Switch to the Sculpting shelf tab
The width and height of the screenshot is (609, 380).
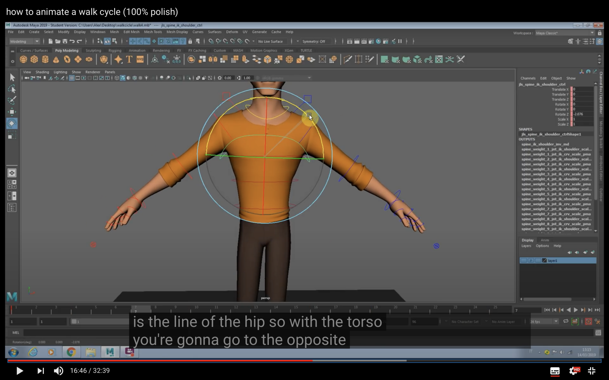(x=93, y=50)
